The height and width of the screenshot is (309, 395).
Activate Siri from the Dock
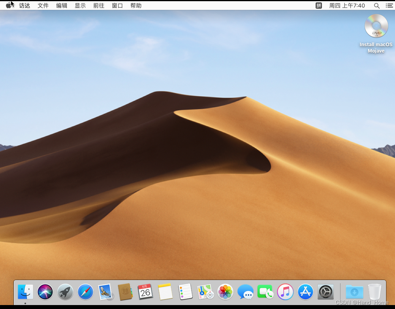(45, 292)
